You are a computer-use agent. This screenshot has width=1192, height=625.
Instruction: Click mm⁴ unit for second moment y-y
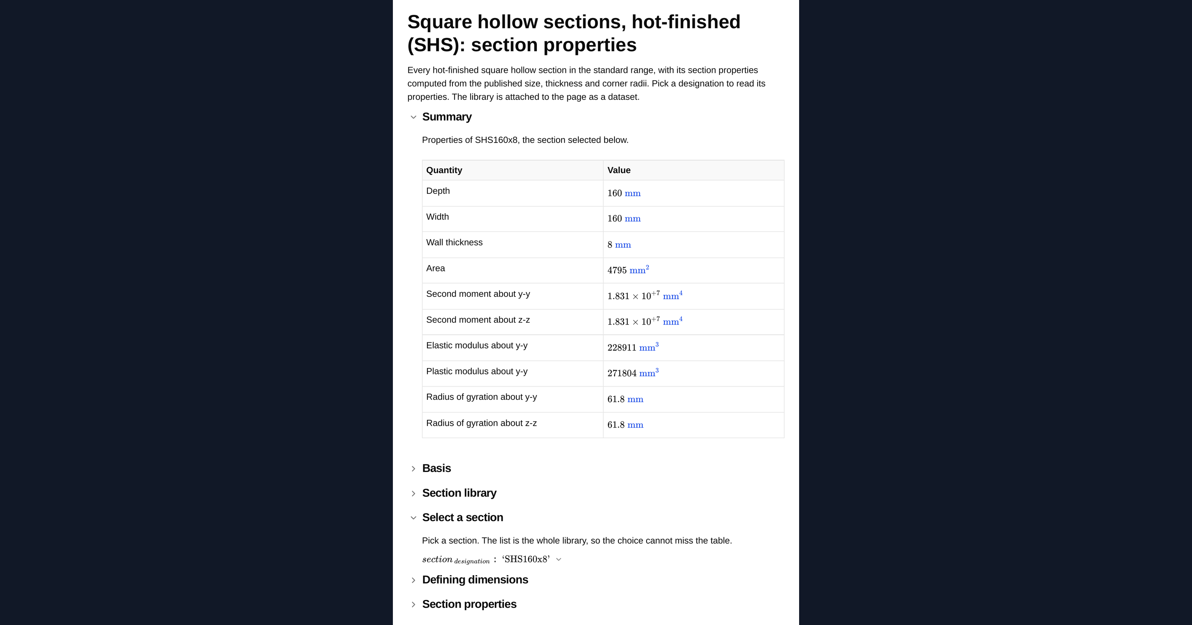[672, 296]
